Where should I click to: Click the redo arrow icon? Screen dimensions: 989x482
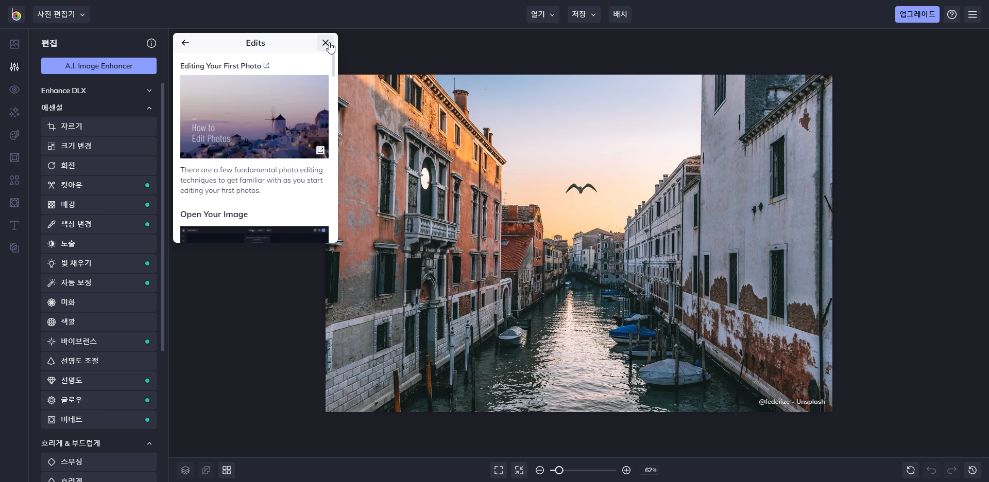click(952, 470)
